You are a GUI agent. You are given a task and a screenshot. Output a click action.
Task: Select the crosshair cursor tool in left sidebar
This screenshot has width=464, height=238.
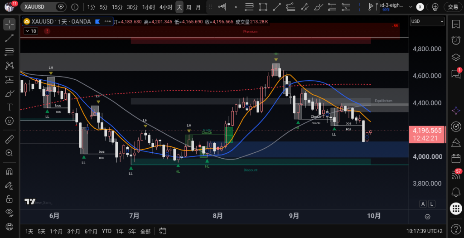point(10,24)
